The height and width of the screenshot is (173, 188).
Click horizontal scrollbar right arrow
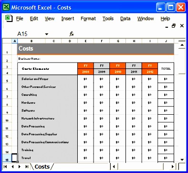tap(173, 167)
